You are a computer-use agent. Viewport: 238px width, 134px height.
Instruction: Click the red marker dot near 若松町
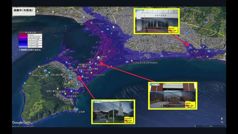[x=102, y=64]
